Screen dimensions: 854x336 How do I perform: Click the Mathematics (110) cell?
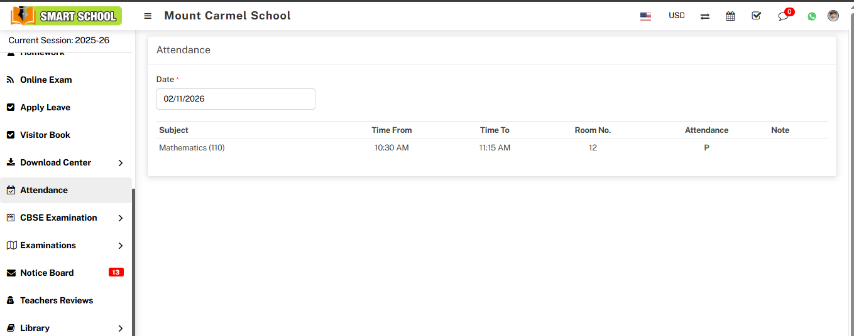coord(192,148)
